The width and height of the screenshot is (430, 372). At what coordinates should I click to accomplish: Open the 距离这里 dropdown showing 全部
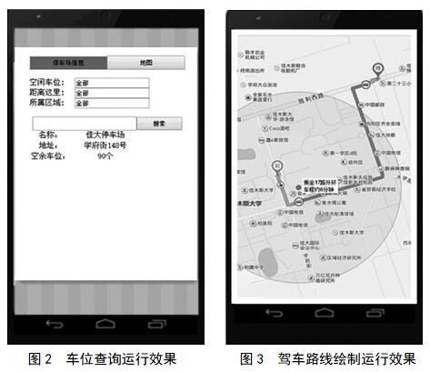coord(112,93)
